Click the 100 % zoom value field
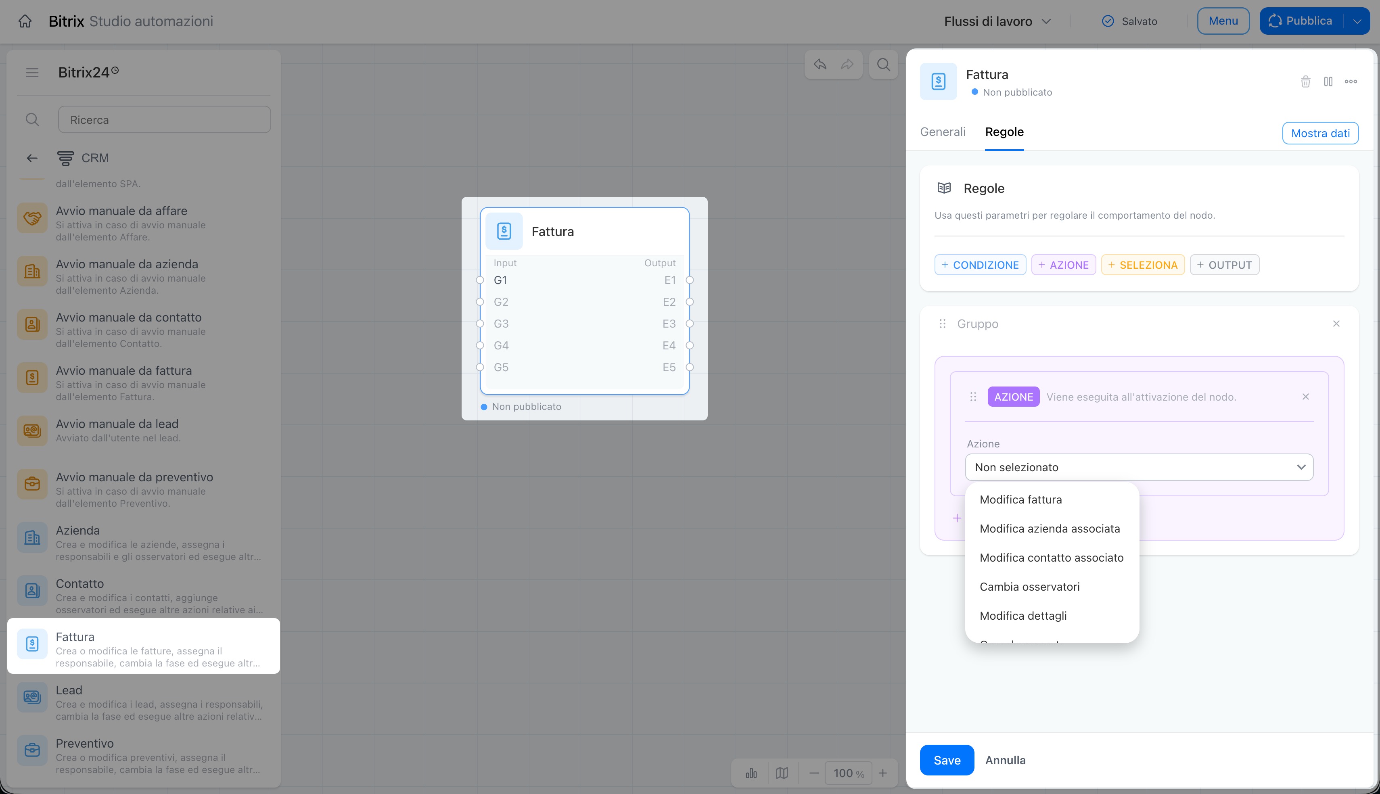 [x=849, y=773]
